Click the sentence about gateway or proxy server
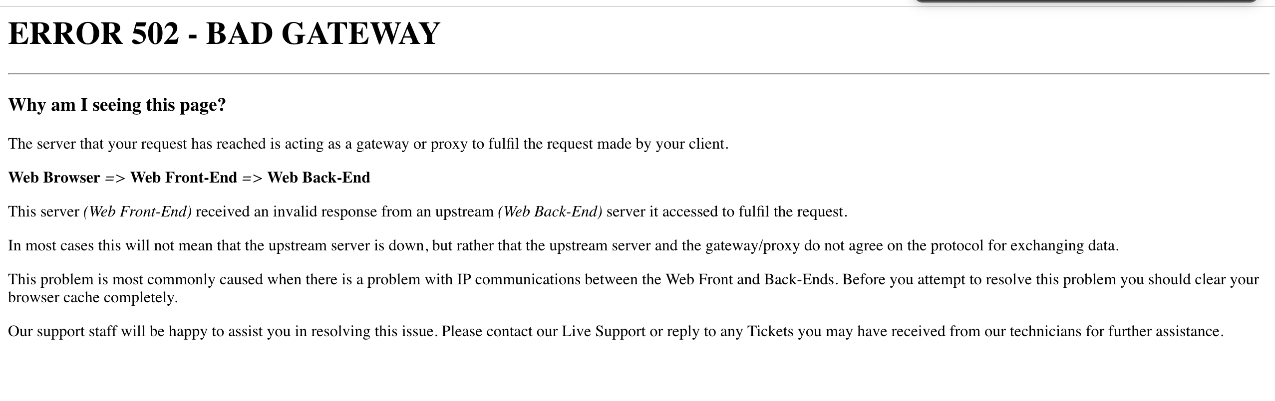This screenshot has width=1275, height=401. pos(368,144)
